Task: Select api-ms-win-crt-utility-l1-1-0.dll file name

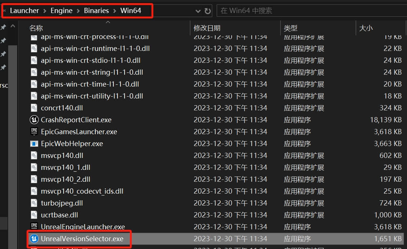Action: click(x=92, y=96)
